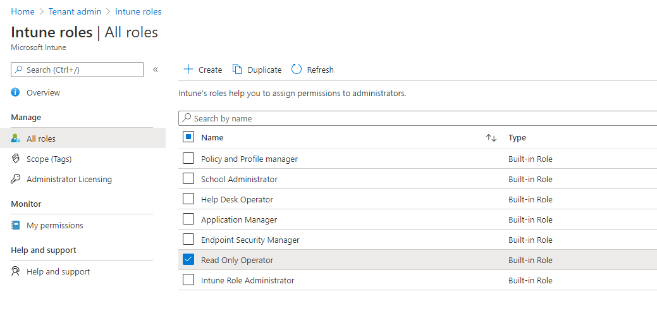Click Built-in Role in Read Only Operator row
The width and height of the screenshot is (657, 320).
coord(531,260)
